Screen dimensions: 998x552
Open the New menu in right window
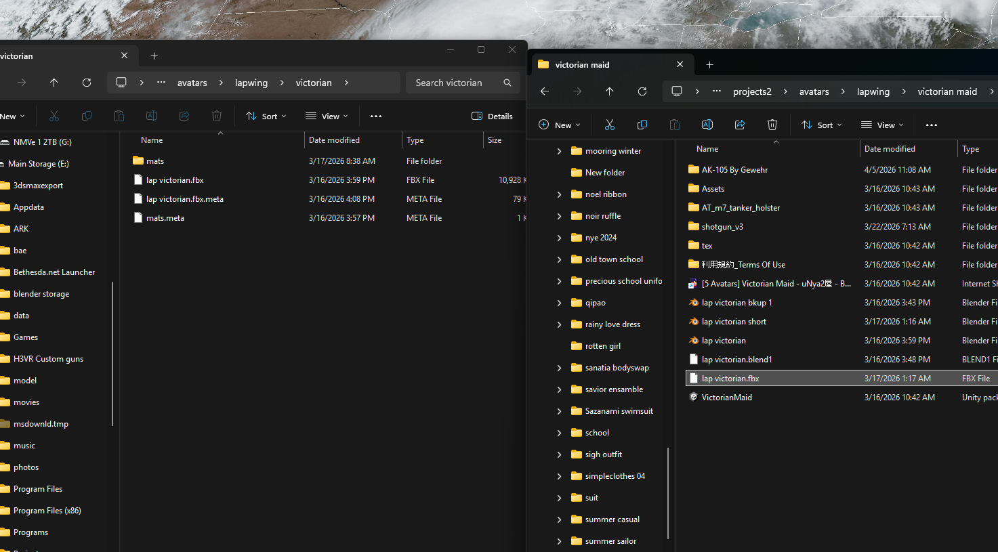(x=559, y=125)
